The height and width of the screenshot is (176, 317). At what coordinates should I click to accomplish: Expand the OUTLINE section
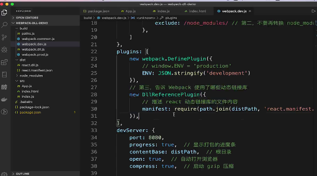(x=23, y=174)
